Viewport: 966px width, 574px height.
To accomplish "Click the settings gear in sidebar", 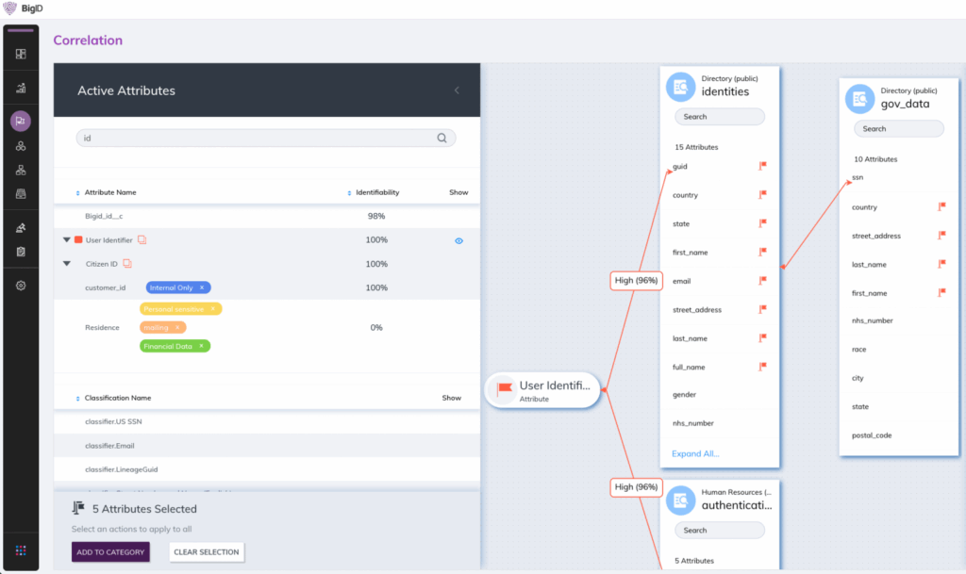I will pyautogui.click(x=21, y=286).
